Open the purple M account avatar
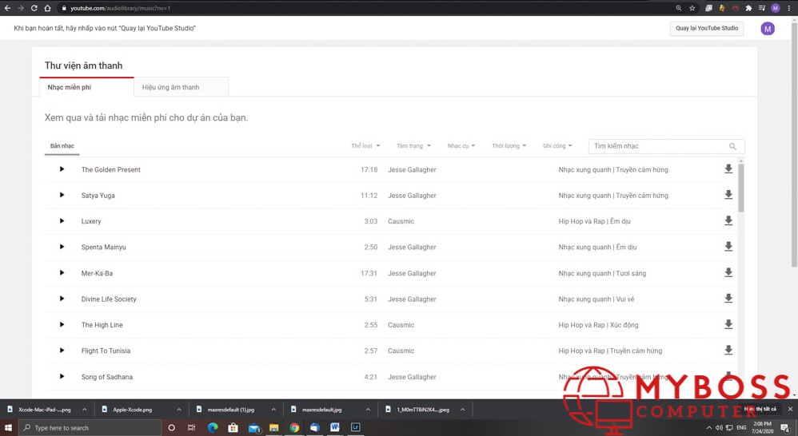 point(767,29)
